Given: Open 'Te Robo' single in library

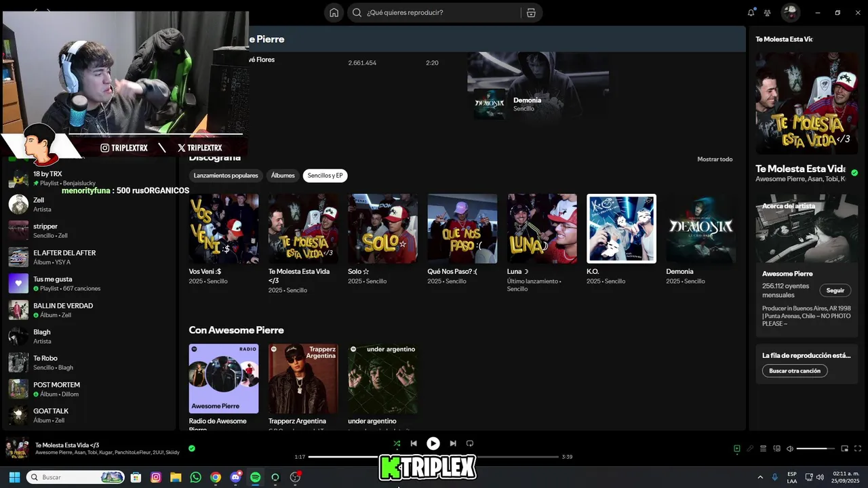Looking at the screenshot, I should [x=88, y=363].
